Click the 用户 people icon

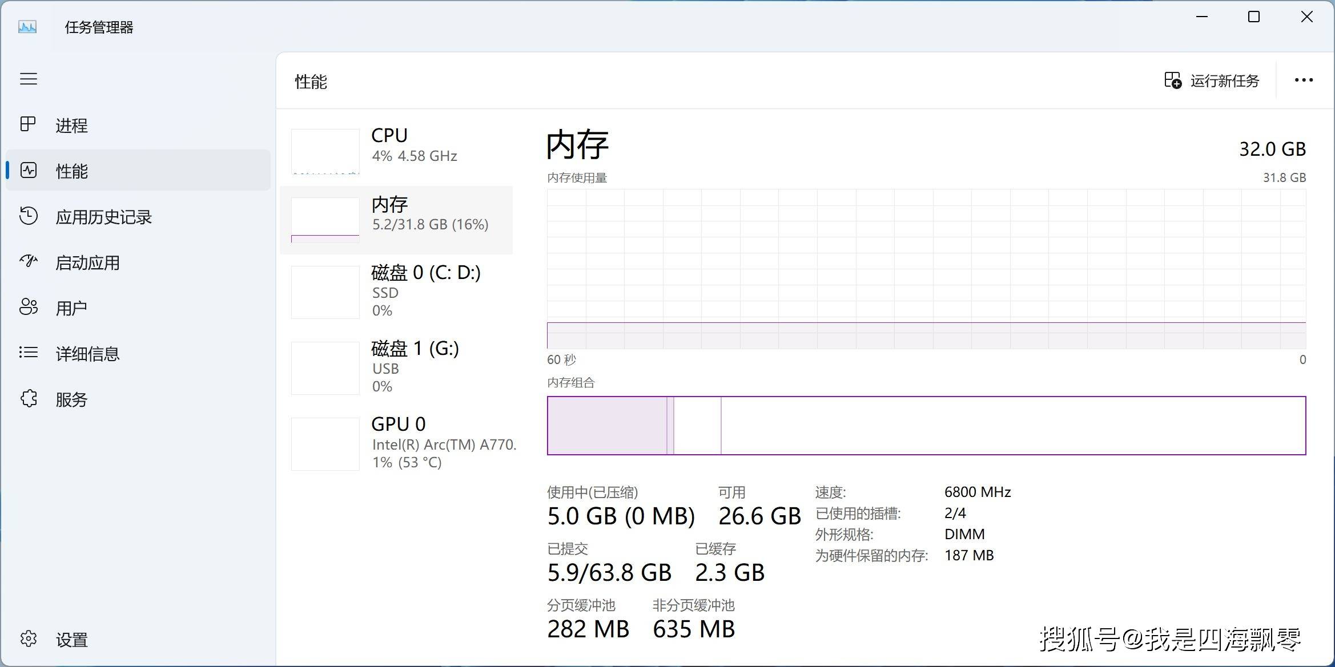coord(29,307)
